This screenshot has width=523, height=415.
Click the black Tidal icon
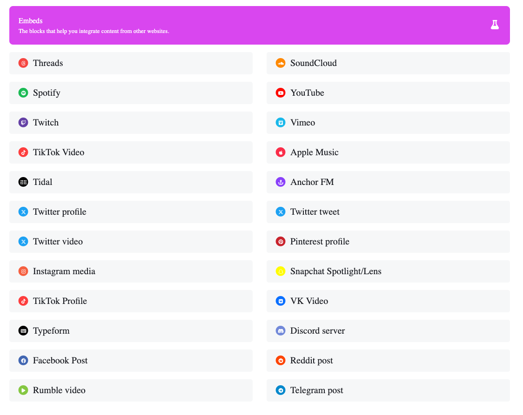tap(23, 182)
